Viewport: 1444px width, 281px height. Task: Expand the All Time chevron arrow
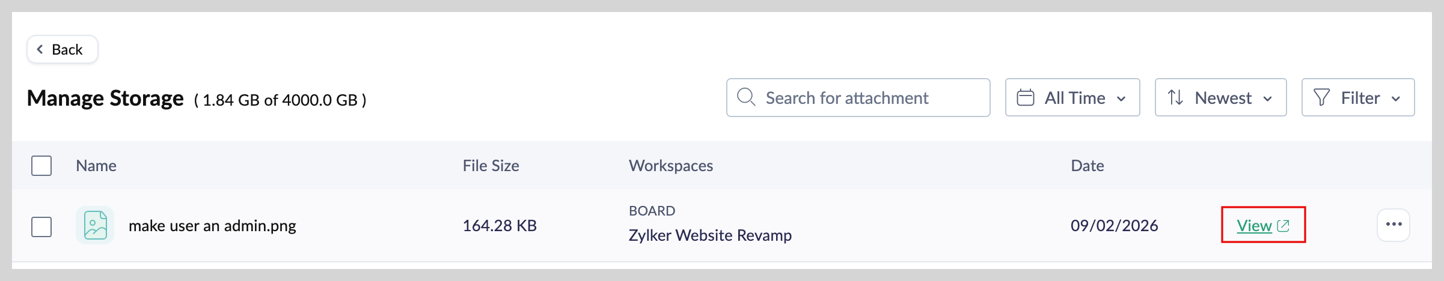1121,98
